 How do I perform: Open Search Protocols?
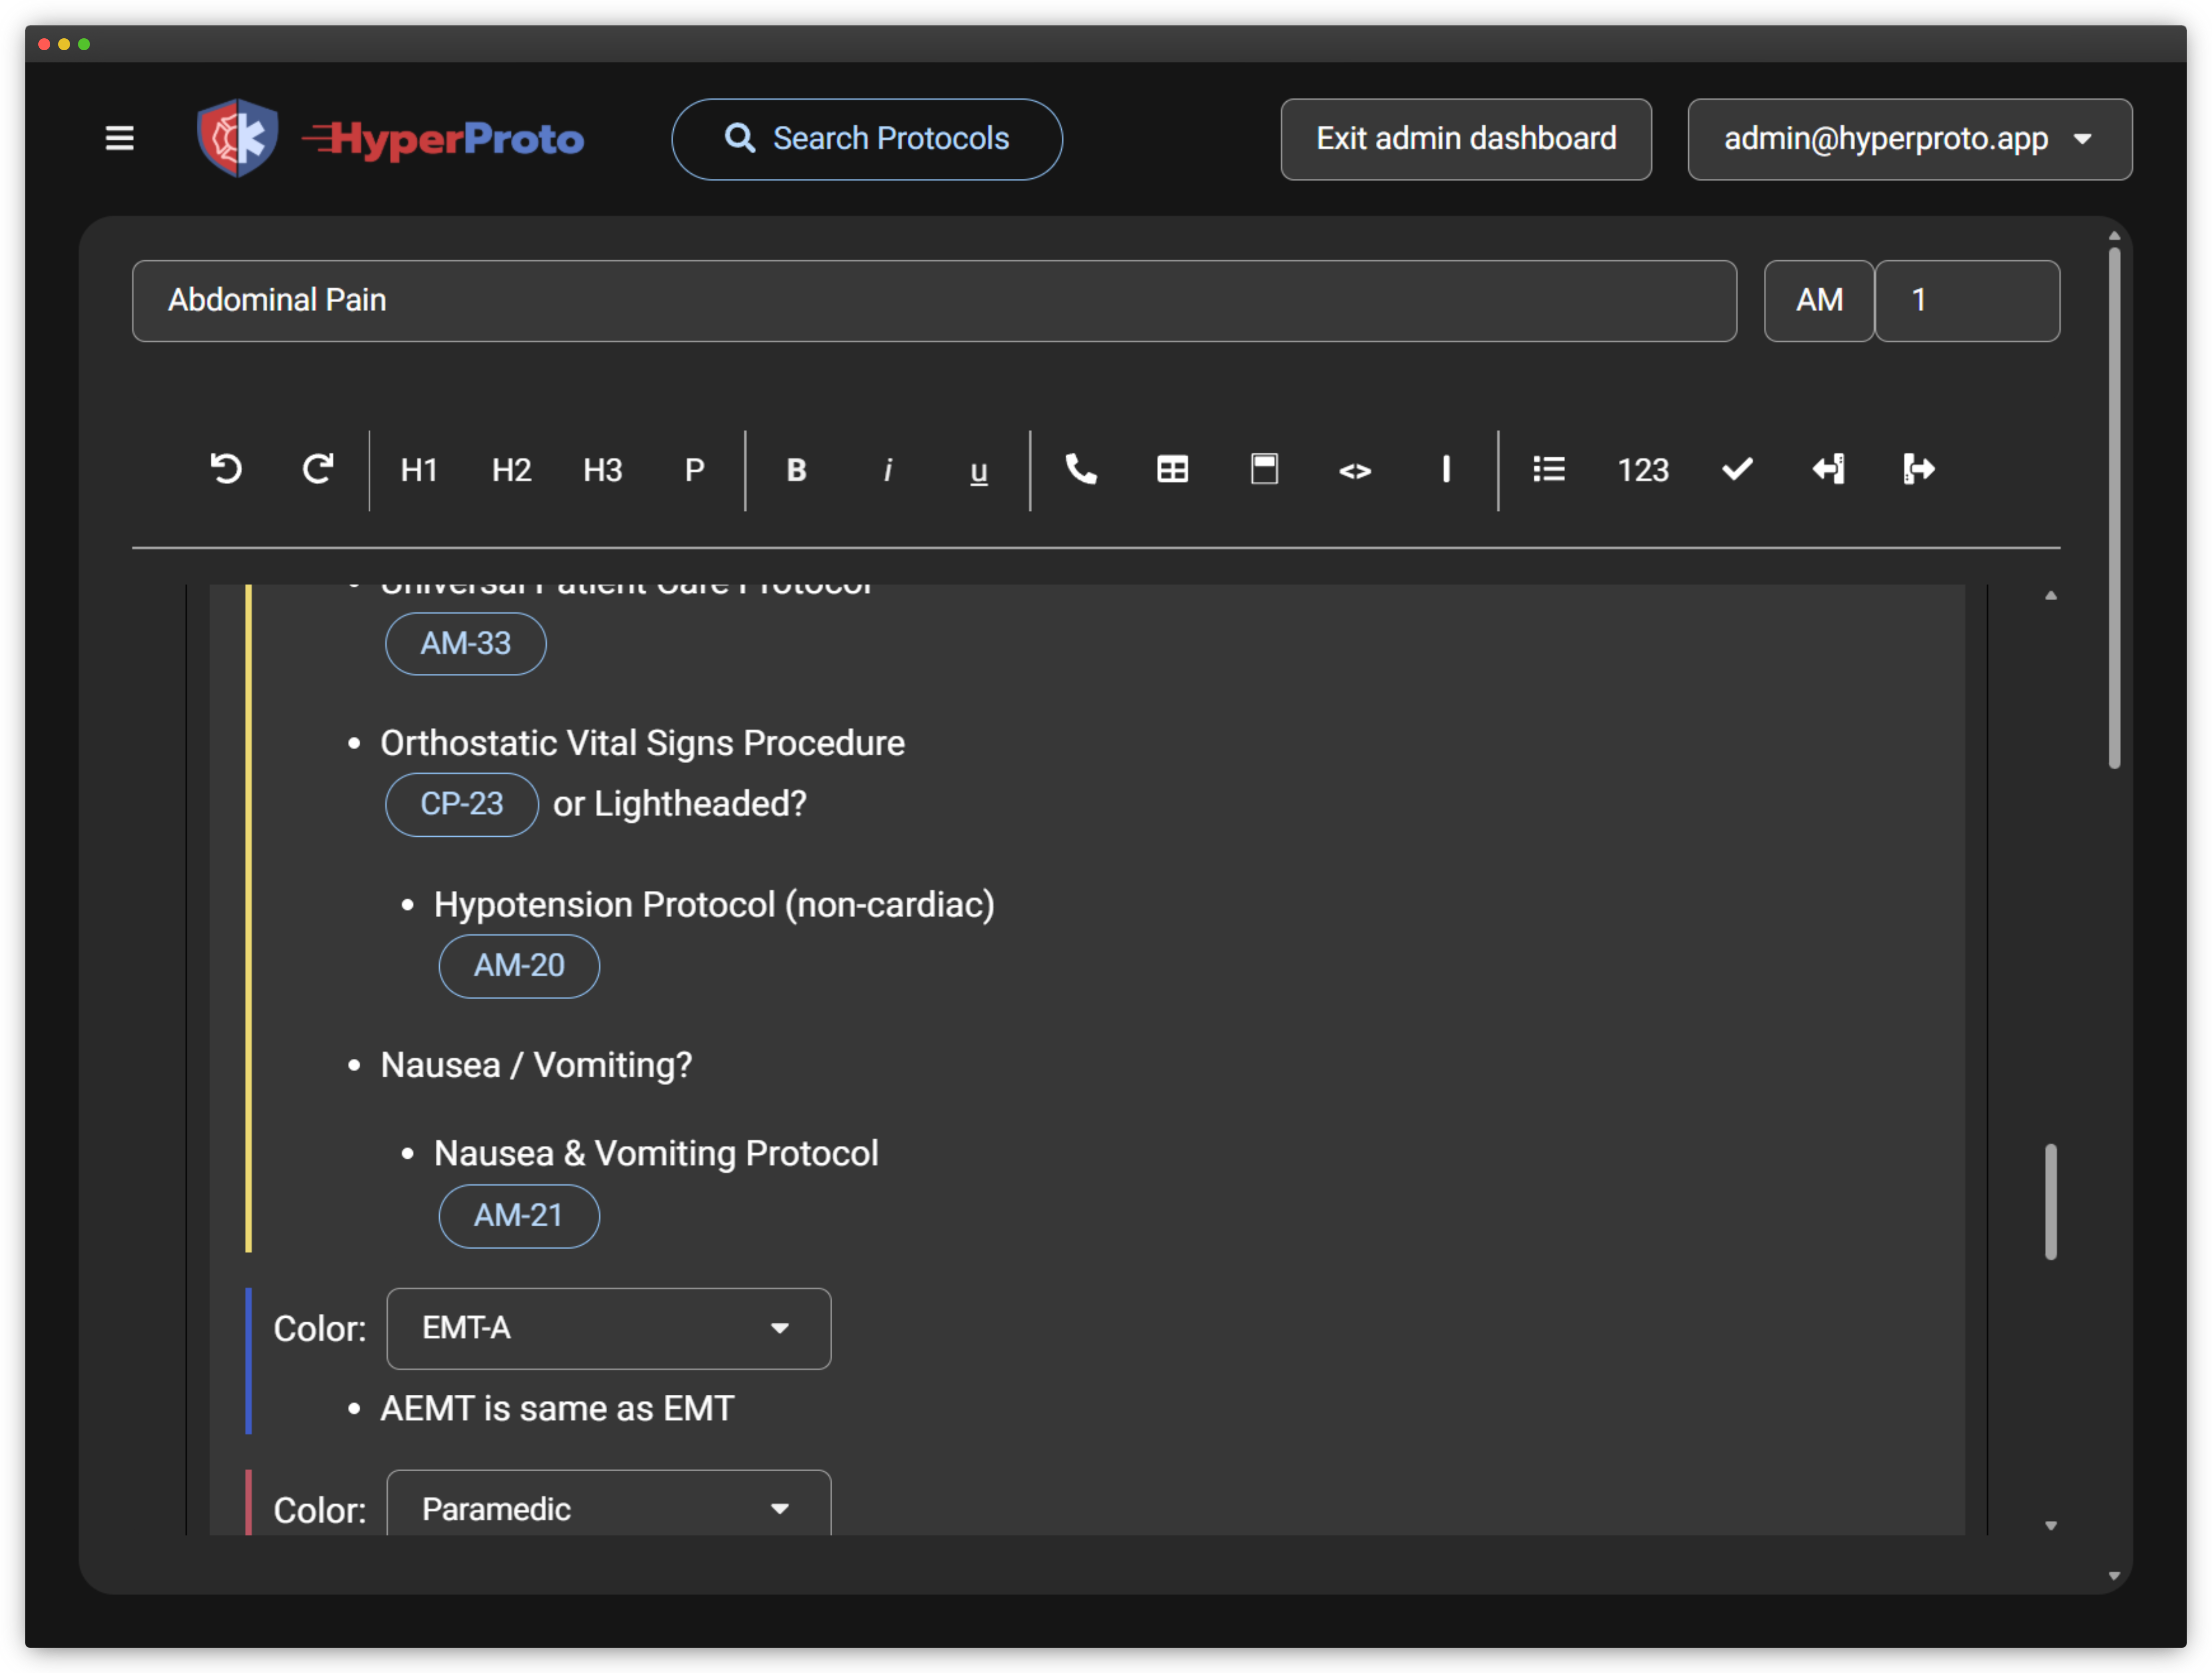click(866, 139)
